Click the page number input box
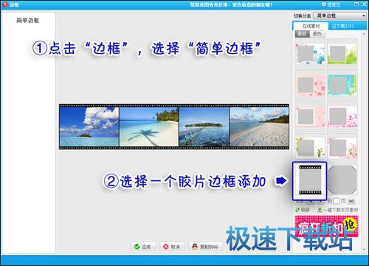 (x=337, y=201)
